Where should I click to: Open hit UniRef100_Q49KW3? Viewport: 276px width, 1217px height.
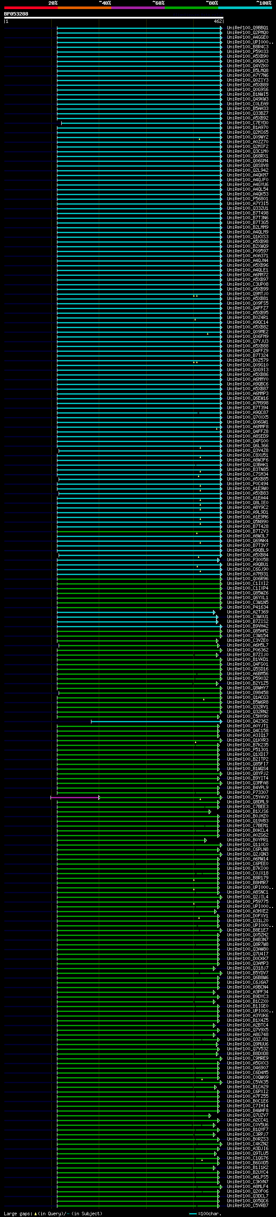[x=247, y=99]
